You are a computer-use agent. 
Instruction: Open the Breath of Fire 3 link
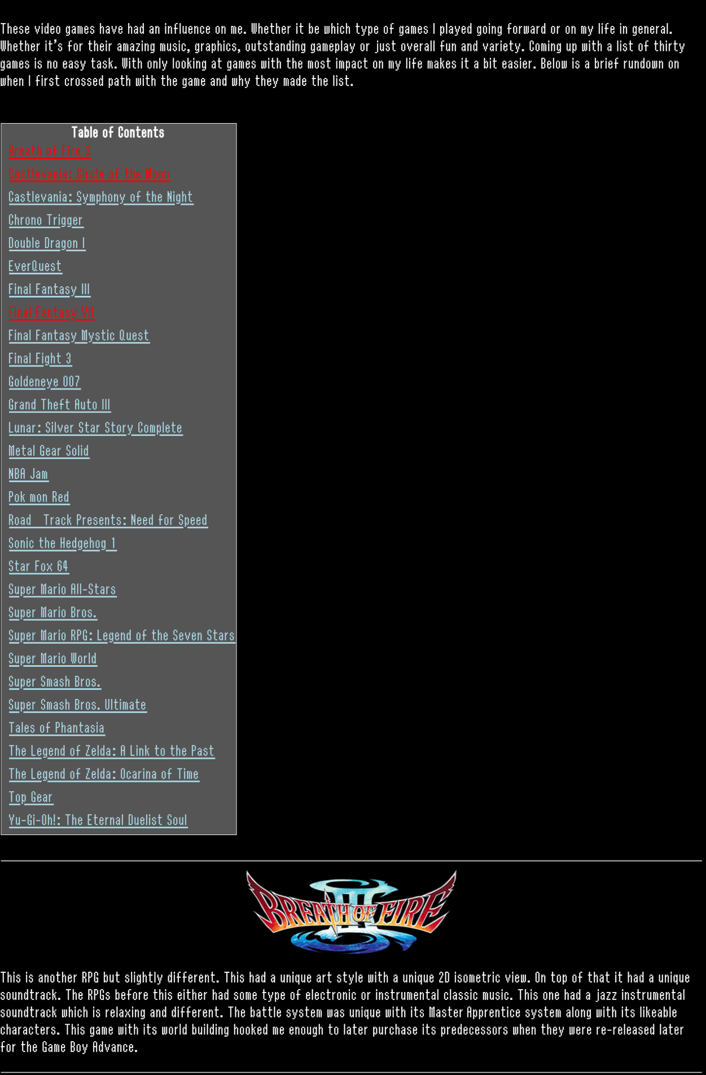coord(50,151)
